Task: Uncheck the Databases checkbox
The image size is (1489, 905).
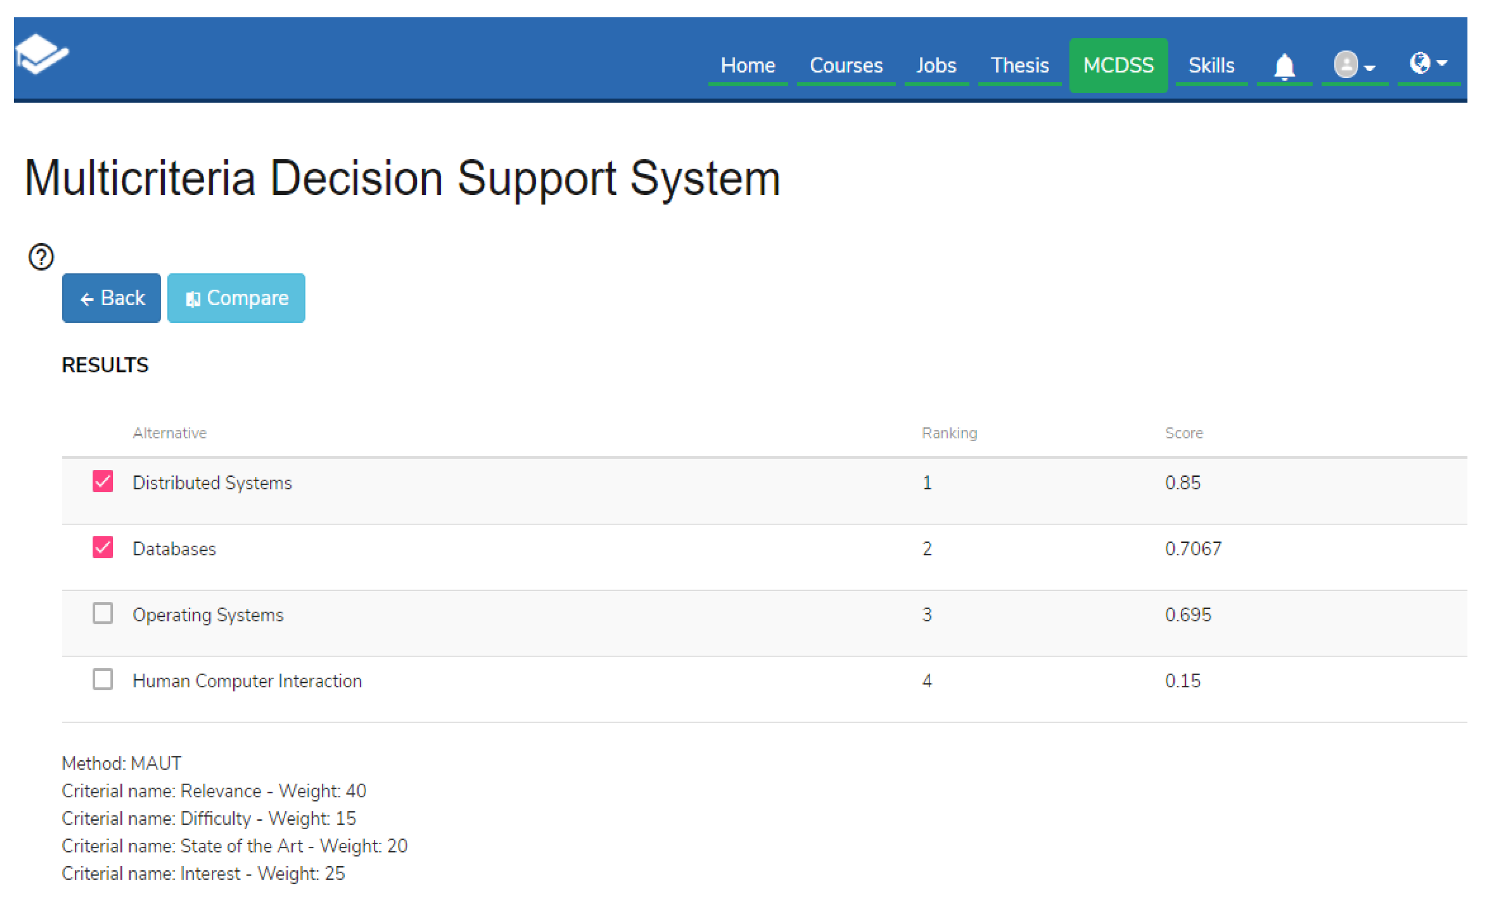Action: pyautogui.click(x=103, y=547)
